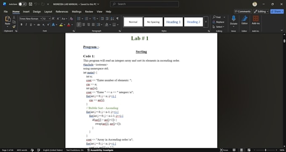
Task: Click Accessibility: Investigate in status bar
Action: point(100,150)
